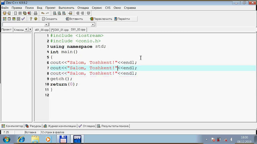Click the right arrow of panel tabs
257x144 pixels.
coord(30,29)
